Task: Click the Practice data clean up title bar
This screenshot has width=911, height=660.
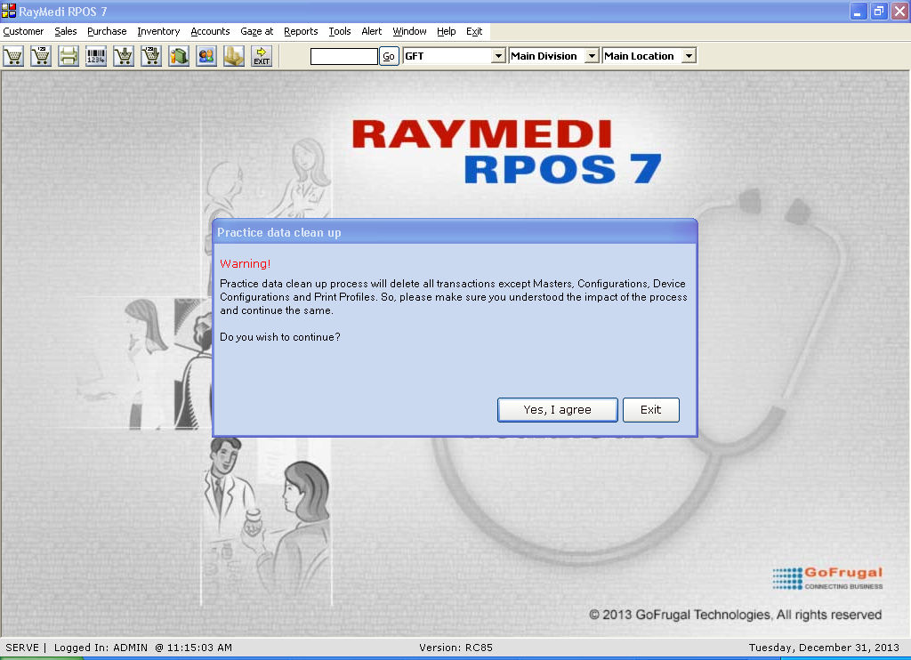Action: point(455,232)
